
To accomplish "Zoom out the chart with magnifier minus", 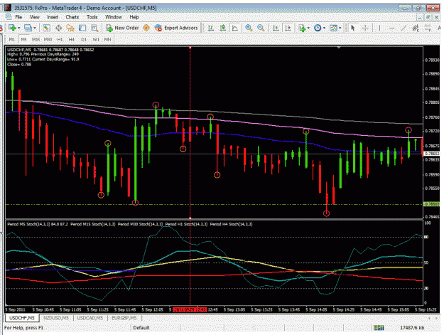I will pos(261,28).
